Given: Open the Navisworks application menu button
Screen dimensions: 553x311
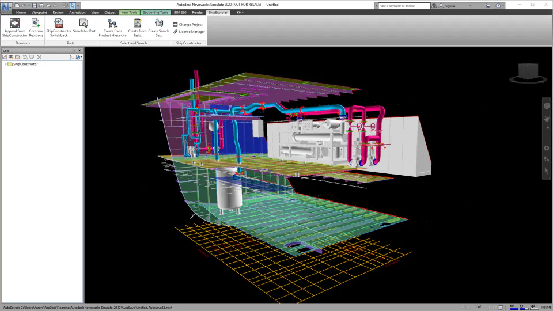Looking at the screenshot, I should coord(6,7).
